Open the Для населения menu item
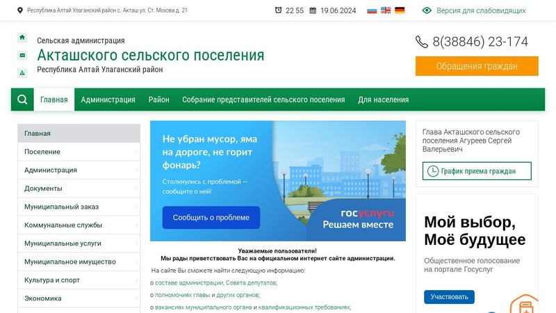The height and width of the screenshot is (313, 556). click(383, 99)
